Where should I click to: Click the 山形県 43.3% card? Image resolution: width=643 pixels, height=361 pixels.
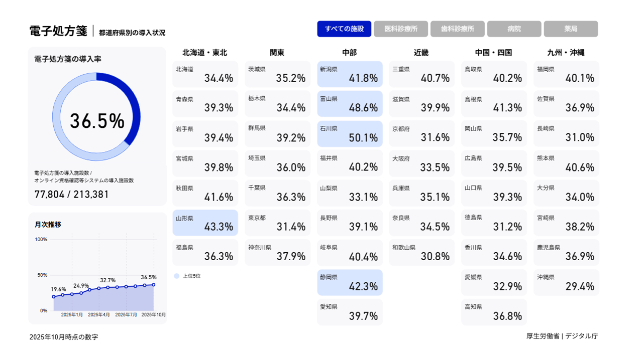pyautogui.click(x=205, y=223)
